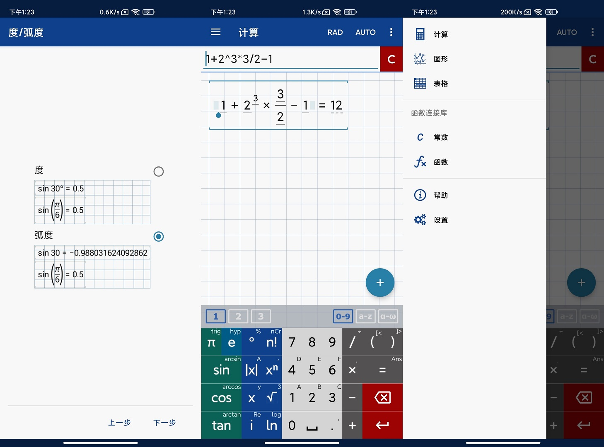
Task: Tap the imaginary unit i key
Action: point(251,425)
